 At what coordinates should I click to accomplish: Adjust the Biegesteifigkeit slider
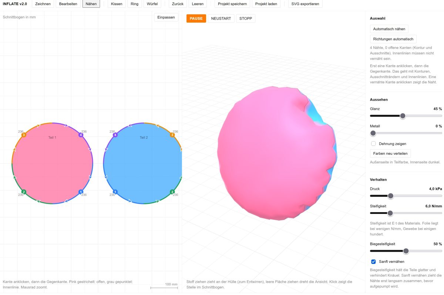point(406,251)
